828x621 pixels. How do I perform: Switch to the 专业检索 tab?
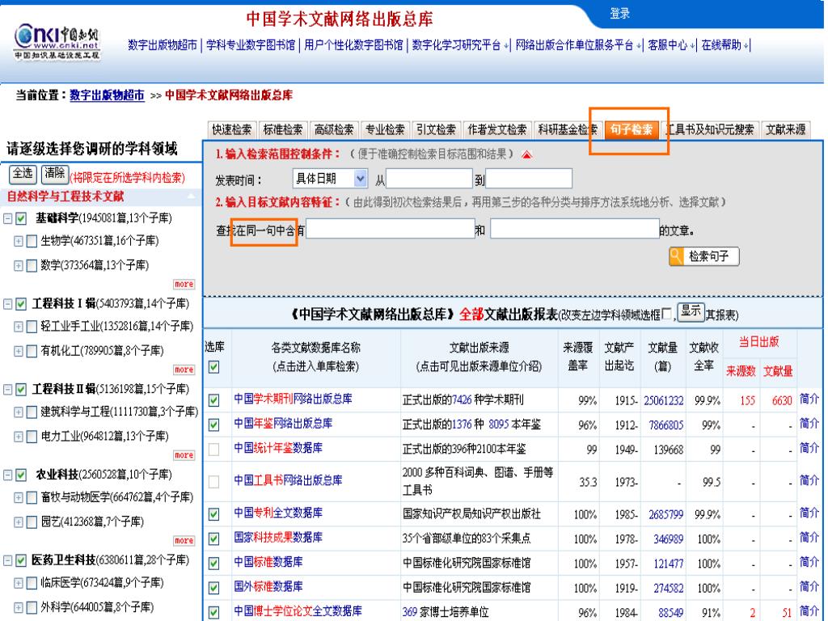point(385,129)
